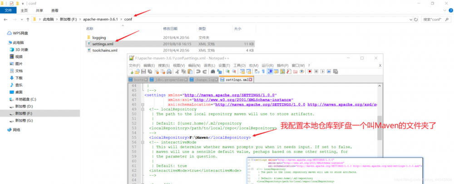The height and width of the screenshot is (184, 454).
Task: Save the file using the floppy icon
Action: (143, 71)
